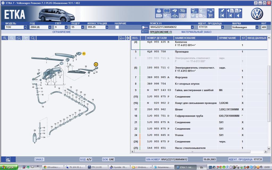
Task: Click the move arrows icon above illustration
Action: [128, 38]
